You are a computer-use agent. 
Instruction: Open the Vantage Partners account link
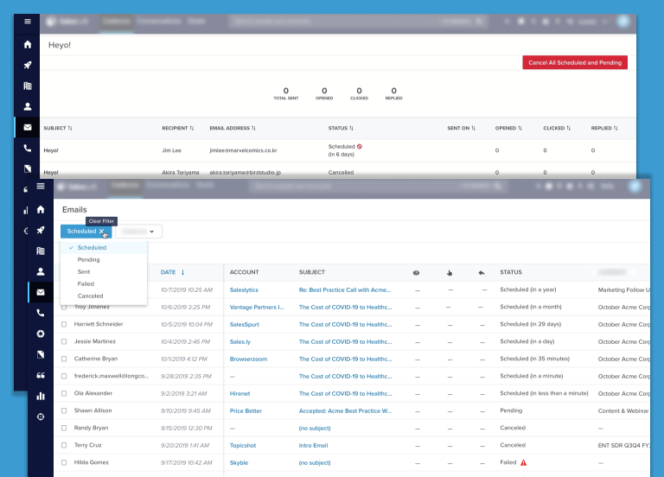[257, 308]
